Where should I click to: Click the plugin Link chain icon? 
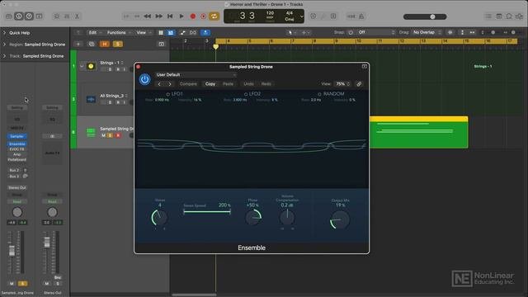click(359, 84)
